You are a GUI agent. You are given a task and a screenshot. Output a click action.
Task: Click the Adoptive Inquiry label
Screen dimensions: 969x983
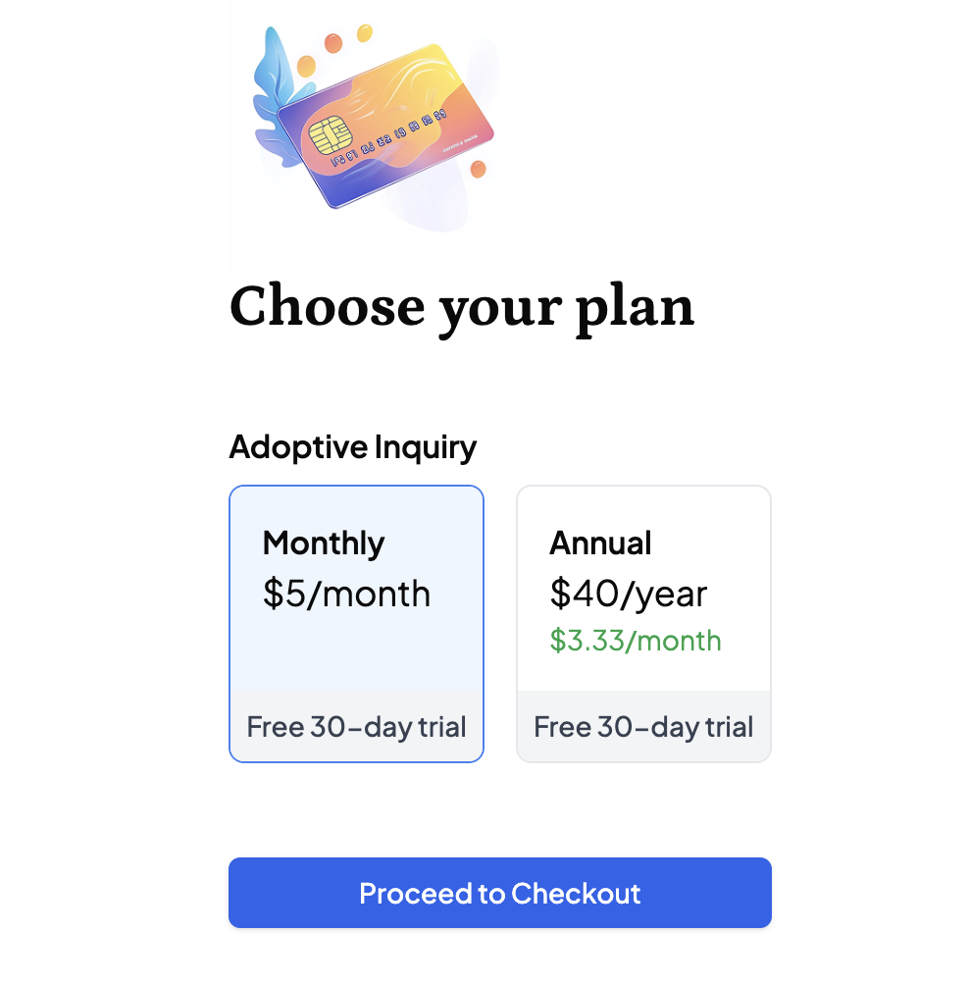pos(352,446)
